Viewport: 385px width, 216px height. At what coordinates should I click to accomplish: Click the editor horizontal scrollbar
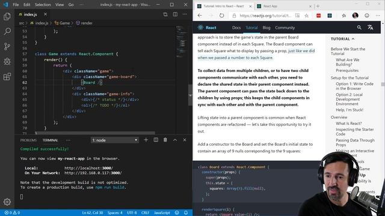pyautogui.click(x=95, y=133)
